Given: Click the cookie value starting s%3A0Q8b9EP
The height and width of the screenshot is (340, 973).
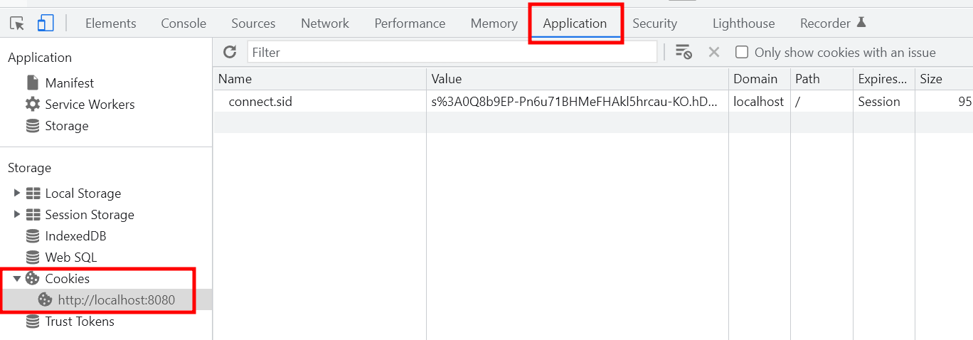Looking at the screenshot, I should [578, 102].
